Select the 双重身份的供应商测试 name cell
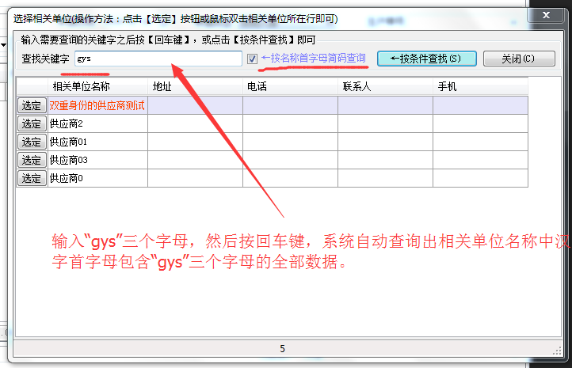The image size is (572, 368). [97, 105]
